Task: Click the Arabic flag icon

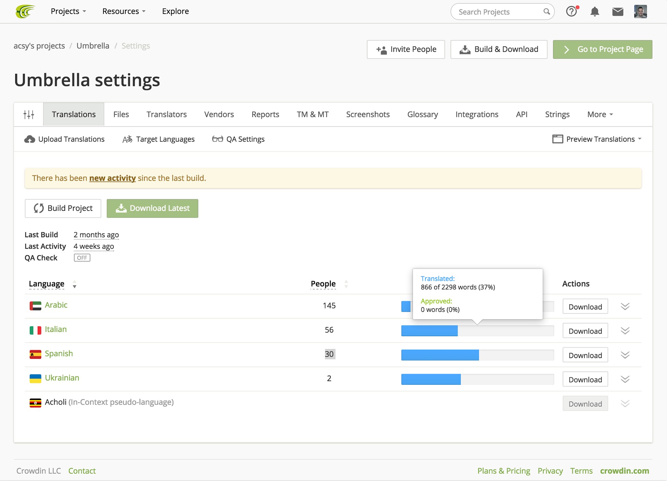Action: (x=35, y=305)
